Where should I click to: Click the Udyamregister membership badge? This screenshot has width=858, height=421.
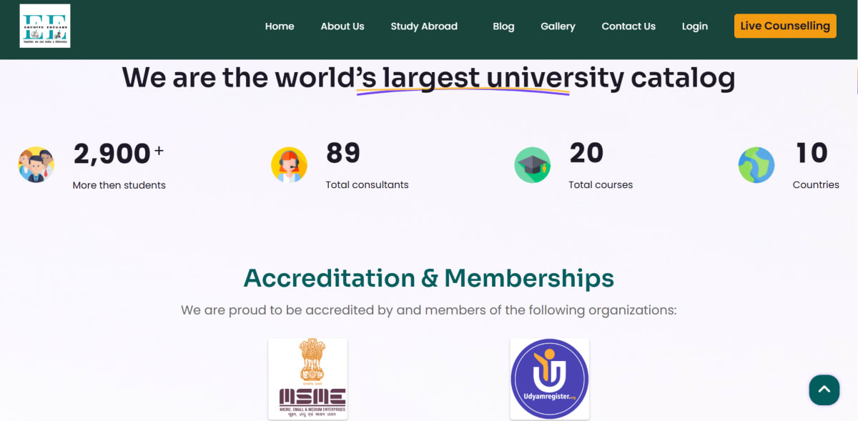(x=549, y=379)
